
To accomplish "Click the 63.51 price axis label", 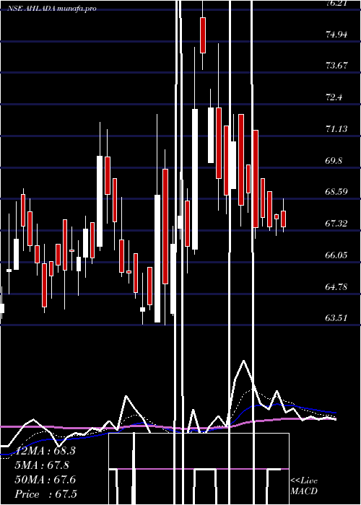I will 336,318.
